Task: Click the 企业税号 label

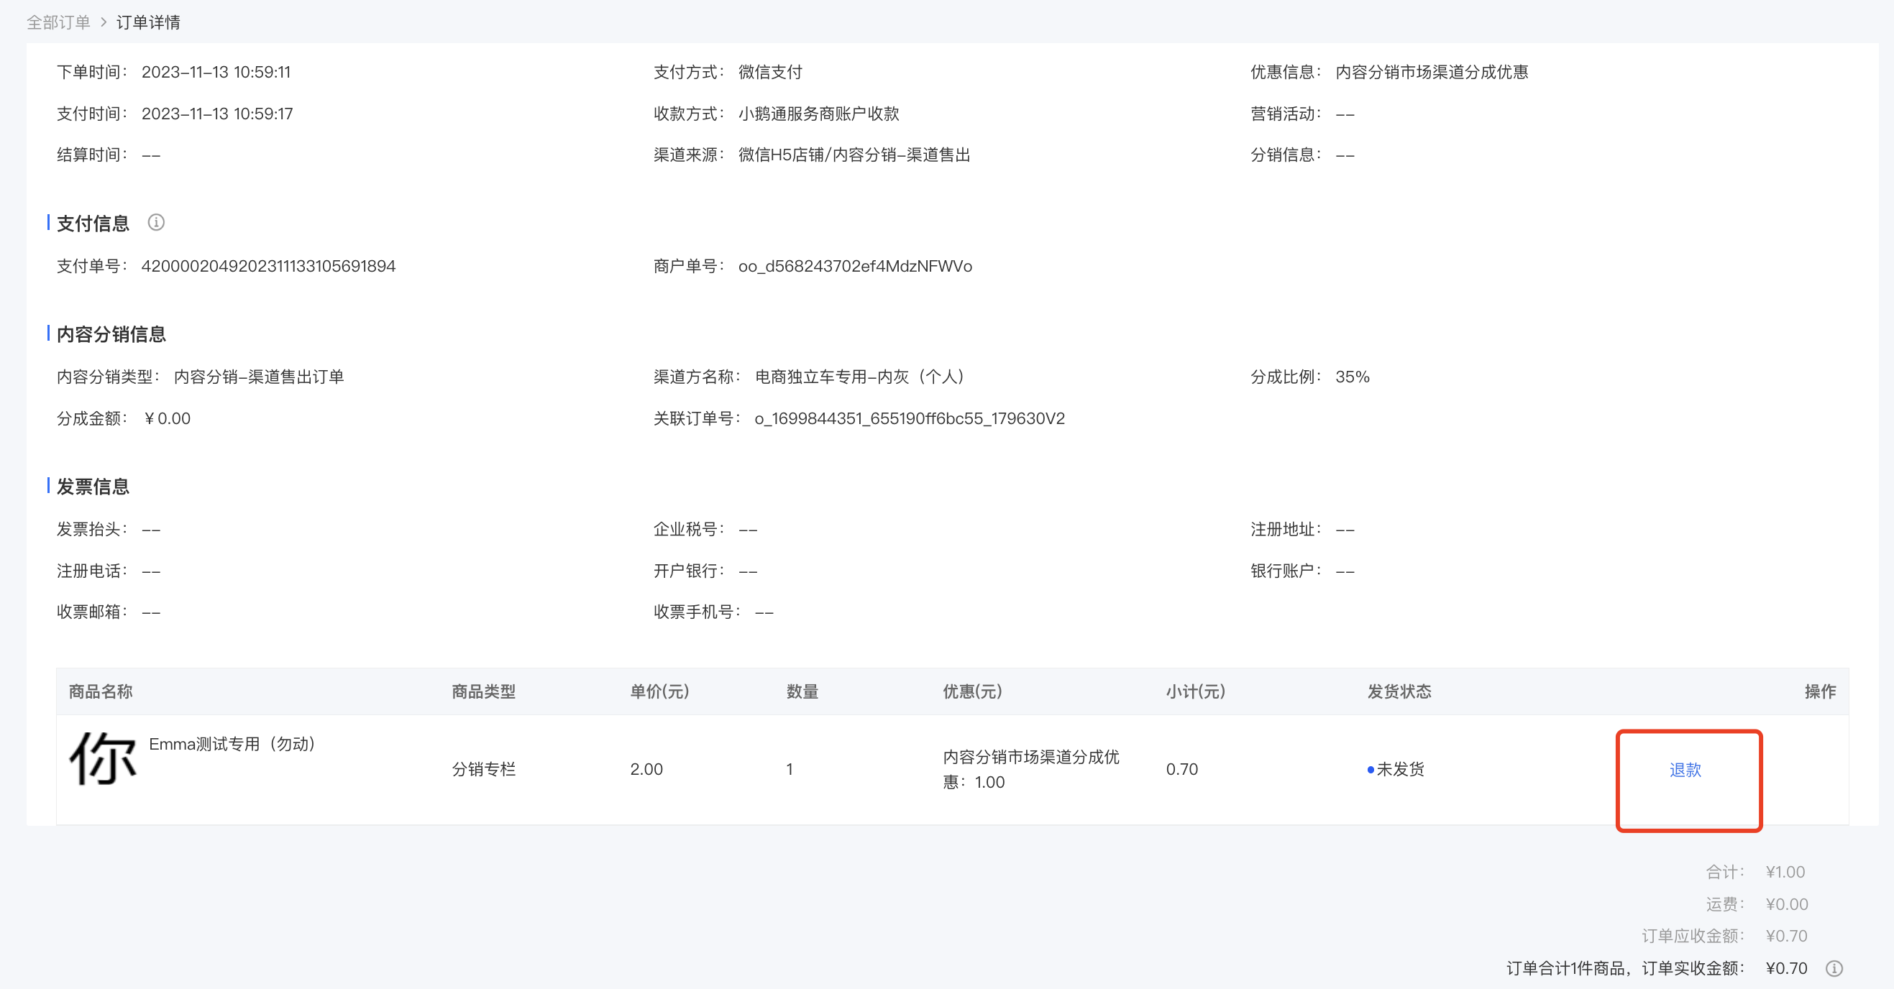Action: click(689, 529)
